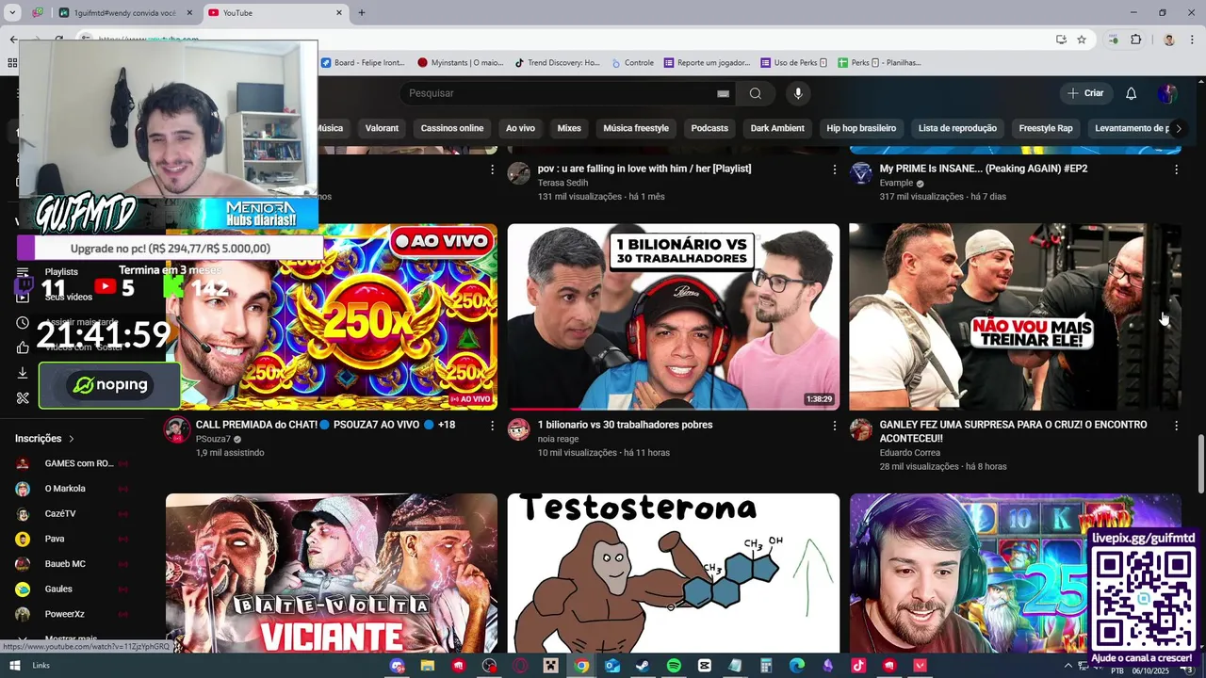The width and height of the screenshot is (1206, 678).
Task: Open the Board - Felipe Iront bookmark
Action: pyautogui.click(x=363, y=63)
